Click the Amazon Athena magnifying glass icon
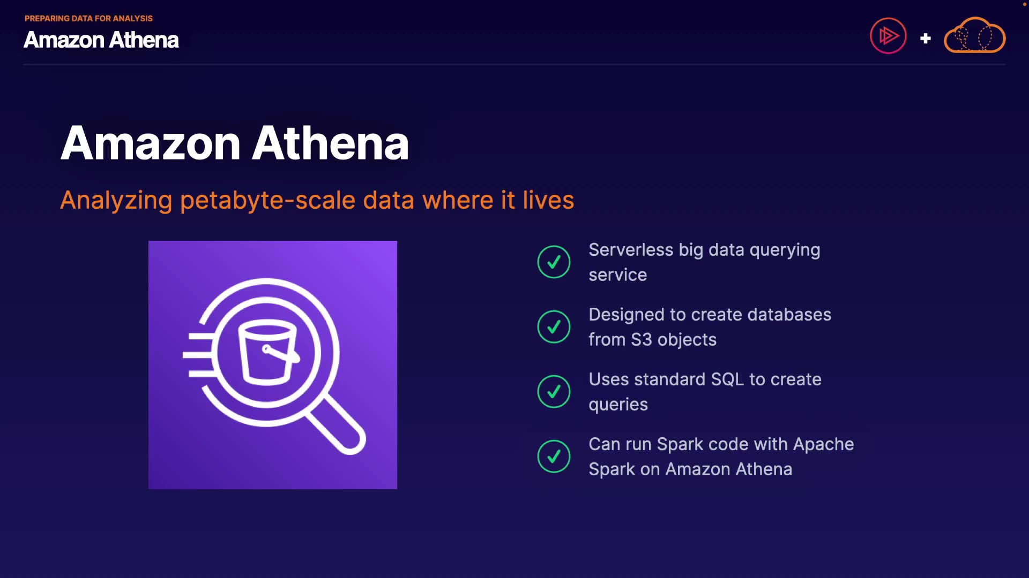The width and height of the screenshot is (1029, 578). click(272, 364)
